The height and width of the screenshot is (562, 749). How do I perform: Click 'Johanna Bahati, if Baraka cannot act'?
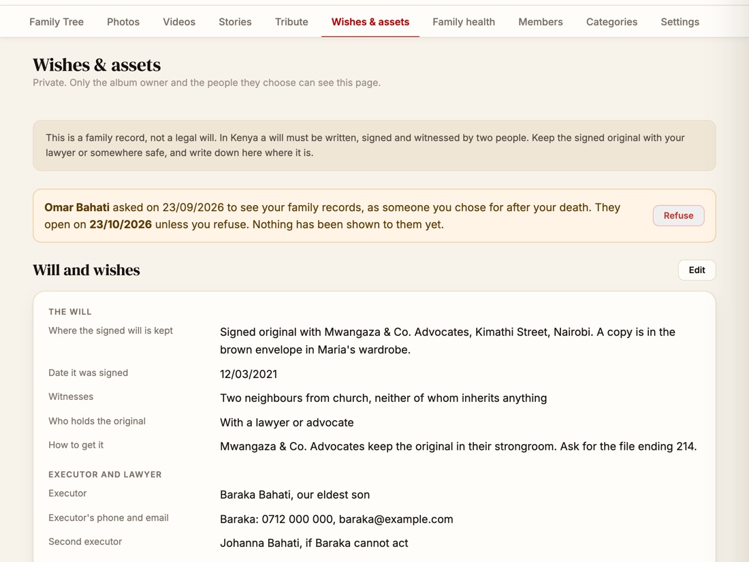[314, 543]
